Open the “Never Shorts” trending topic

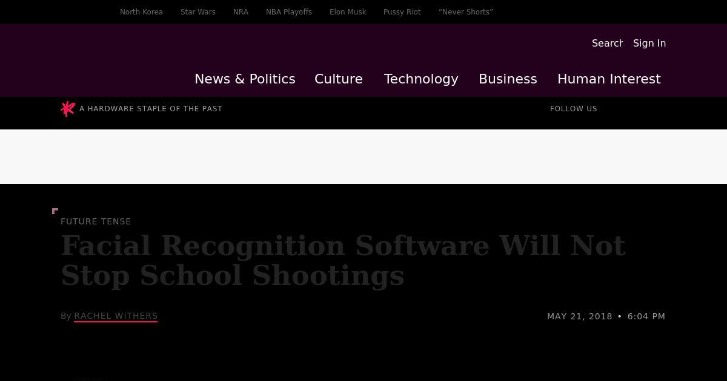466,12
